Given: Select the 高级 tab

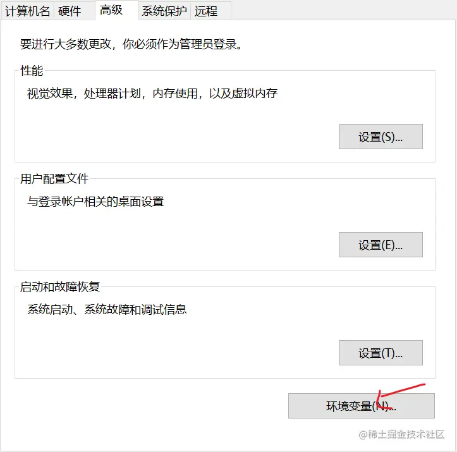Looking at the screenshot, I should (116, 10).
